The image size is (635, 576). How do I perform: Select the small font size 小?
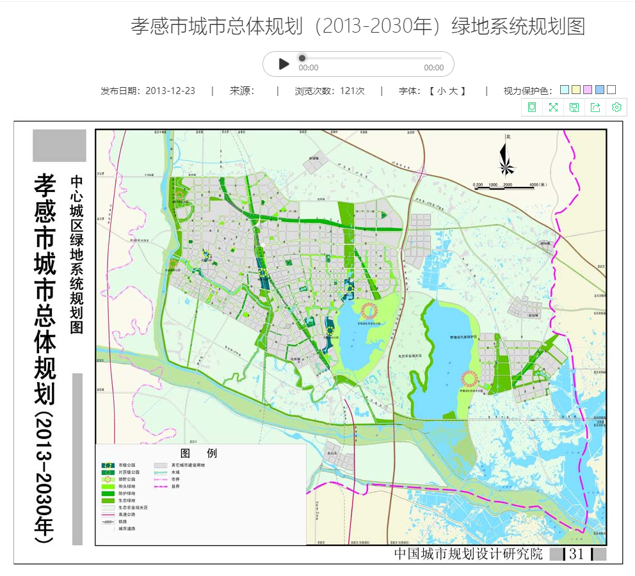pos(441,91)
